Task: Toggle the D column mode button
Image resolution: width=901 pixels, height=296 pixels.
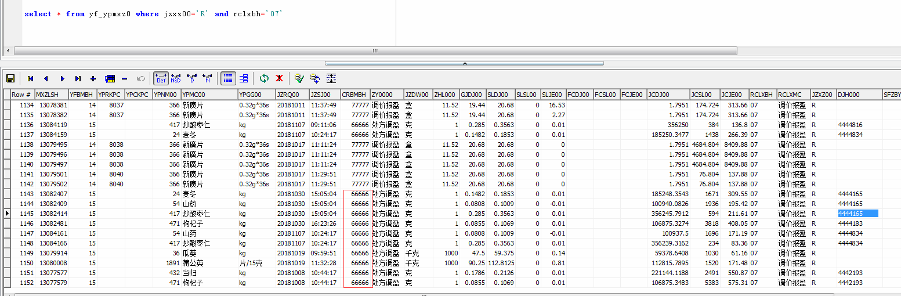Action: point(192,78)
